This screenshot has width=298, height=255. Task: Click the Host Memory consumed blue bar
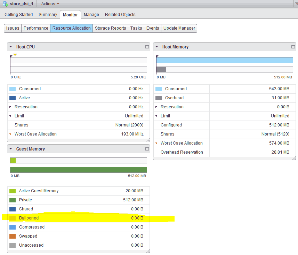(x=225, y=60)
